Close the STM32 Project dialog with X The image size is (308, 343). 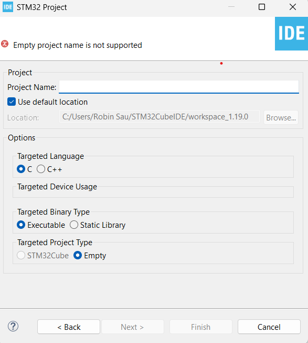pos(293,7)
